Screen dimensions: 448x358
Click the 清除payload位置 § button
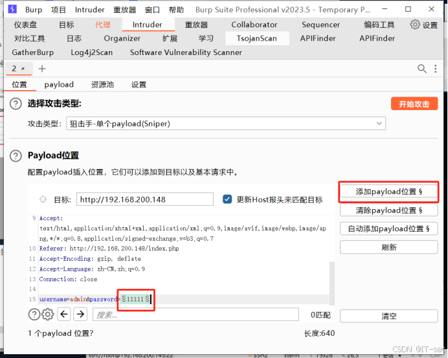[388, 210]
